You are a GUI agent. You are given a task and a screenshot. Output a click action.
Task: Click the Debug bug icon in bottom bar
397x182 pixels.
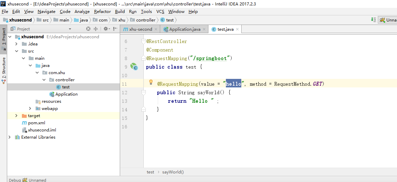coord(25,180)
